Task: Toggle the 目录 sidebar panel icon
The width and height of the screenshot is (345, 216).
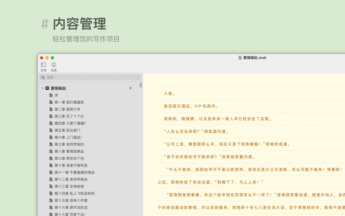Action: point(43,65)
